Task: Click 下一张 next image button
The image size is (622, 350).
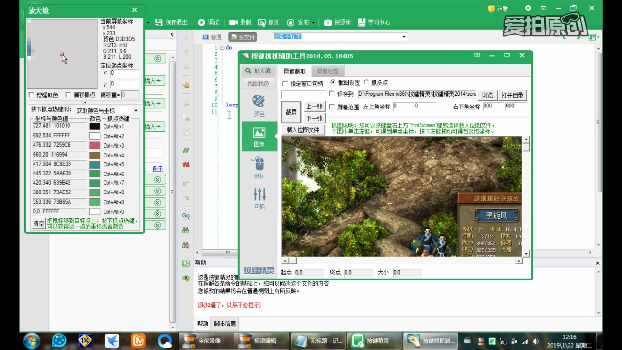Action: click(x=314, y=118)
